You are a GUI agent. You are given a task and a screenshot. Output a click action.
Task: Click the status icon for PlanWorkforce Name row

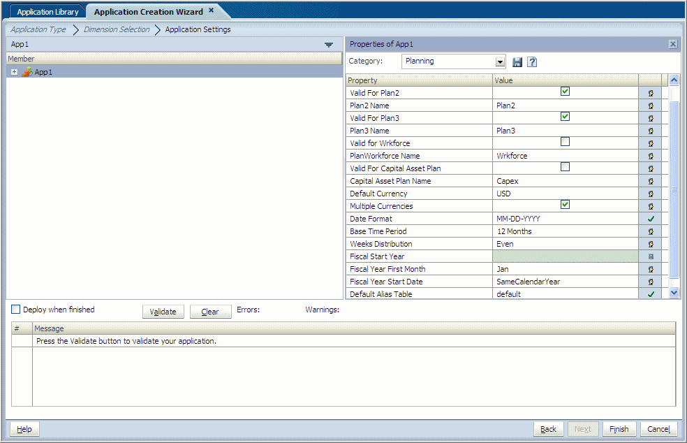651,156
